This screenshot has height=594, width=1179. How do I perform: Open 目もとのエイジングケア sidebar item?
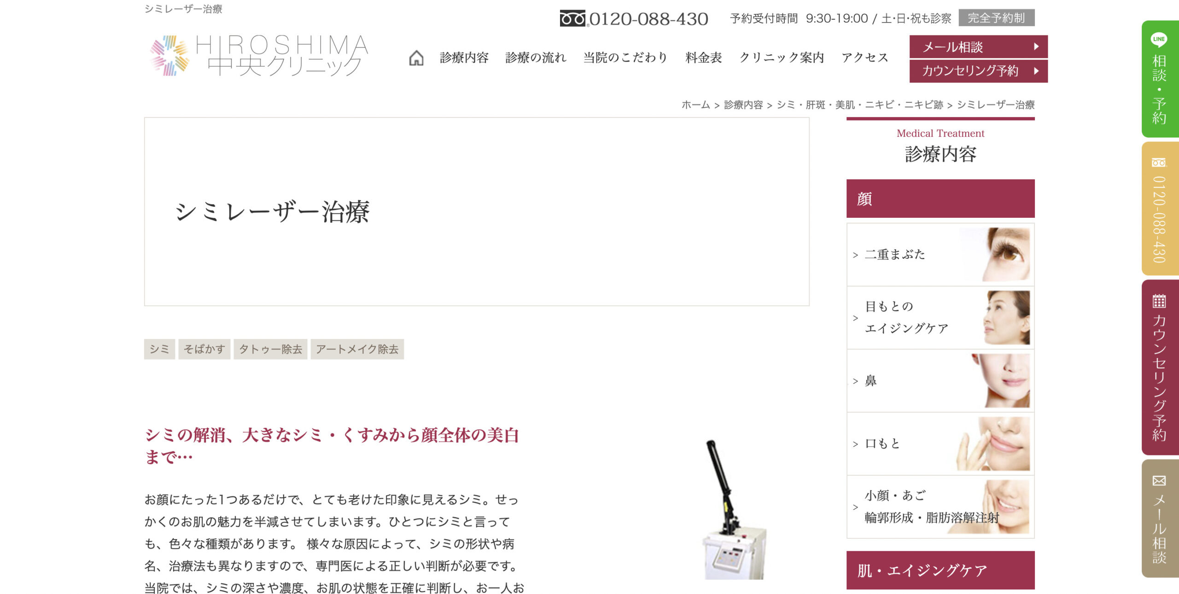click(940, 318)
